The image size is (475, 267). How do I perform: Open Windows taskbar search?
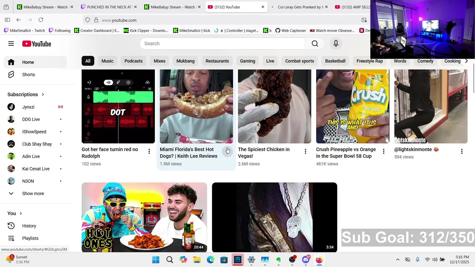click(x=170, y=260)
